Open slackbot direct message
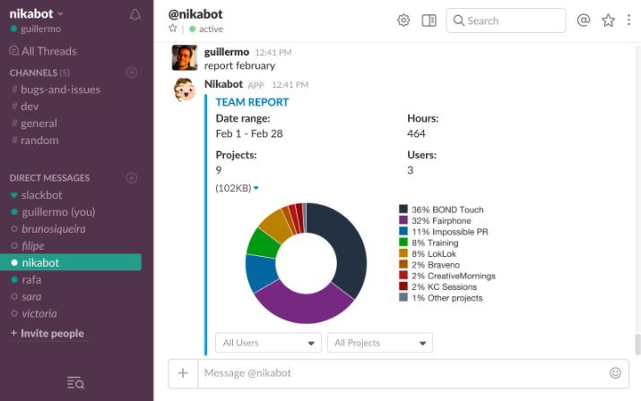This screenshot has height=401, width=641. 37,195
